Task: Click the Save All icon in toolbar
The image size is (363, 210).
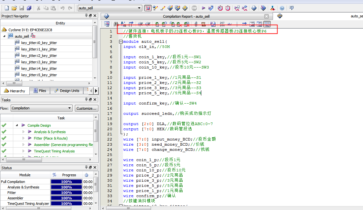Action: click(29, 8)
